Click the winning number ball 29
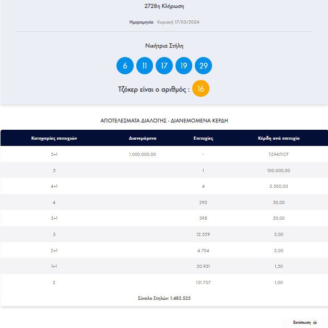328x328 pixels. 203,65
